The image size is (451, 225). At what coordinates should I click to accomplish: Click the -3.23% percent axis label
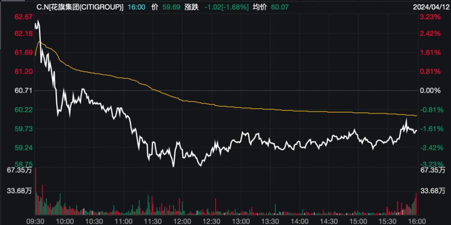429,164
